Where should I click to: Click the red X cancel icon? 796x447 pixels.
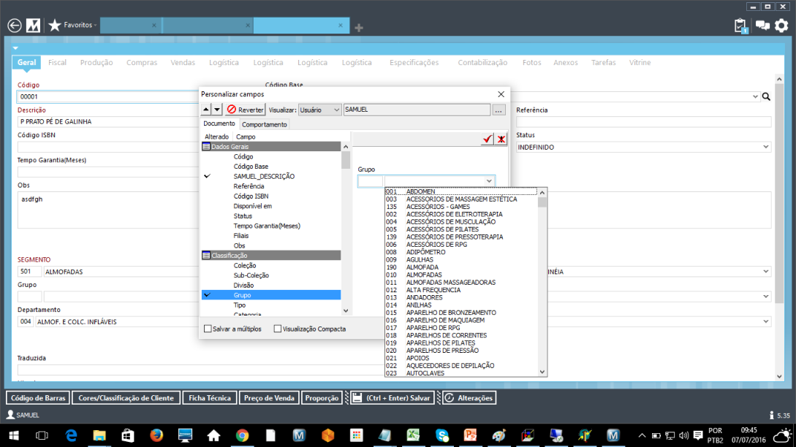coord(501,139)
